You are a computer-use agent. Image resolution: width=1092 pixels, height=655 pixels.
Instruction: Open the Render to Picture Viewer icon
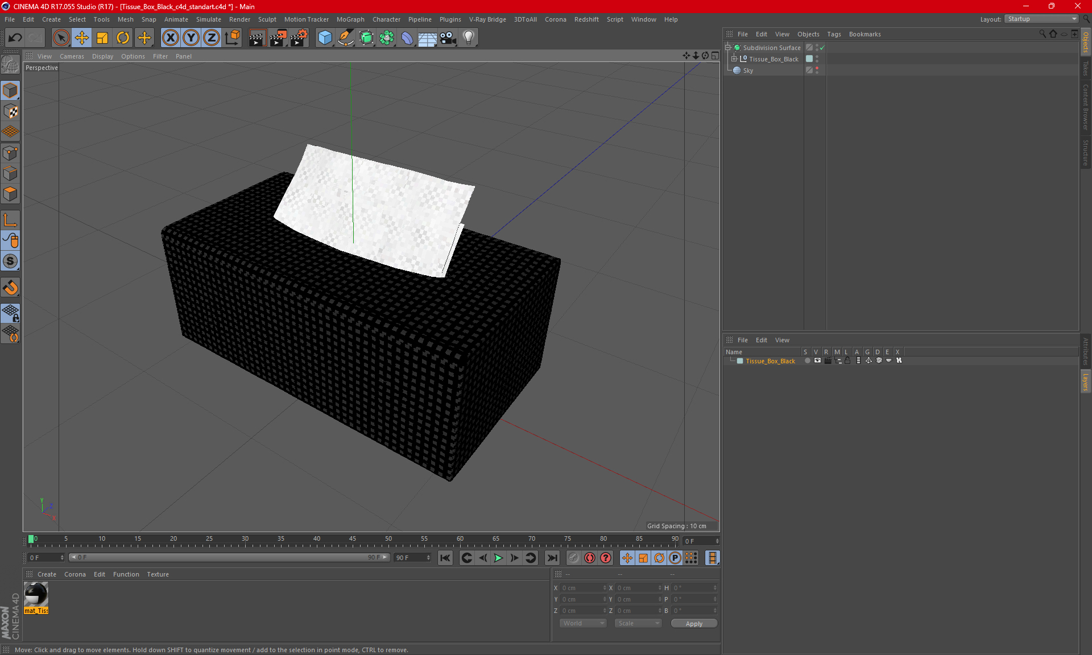pos(278,38)
